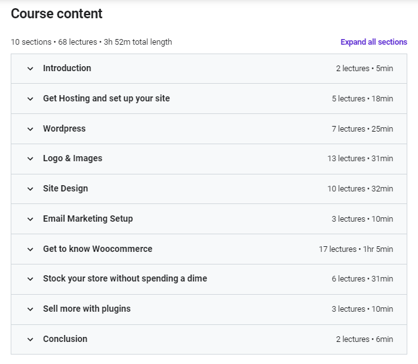418x364 pixels.
Task: Click '3 lectures • 10min' in Sell more row
Action: (362, 309)
